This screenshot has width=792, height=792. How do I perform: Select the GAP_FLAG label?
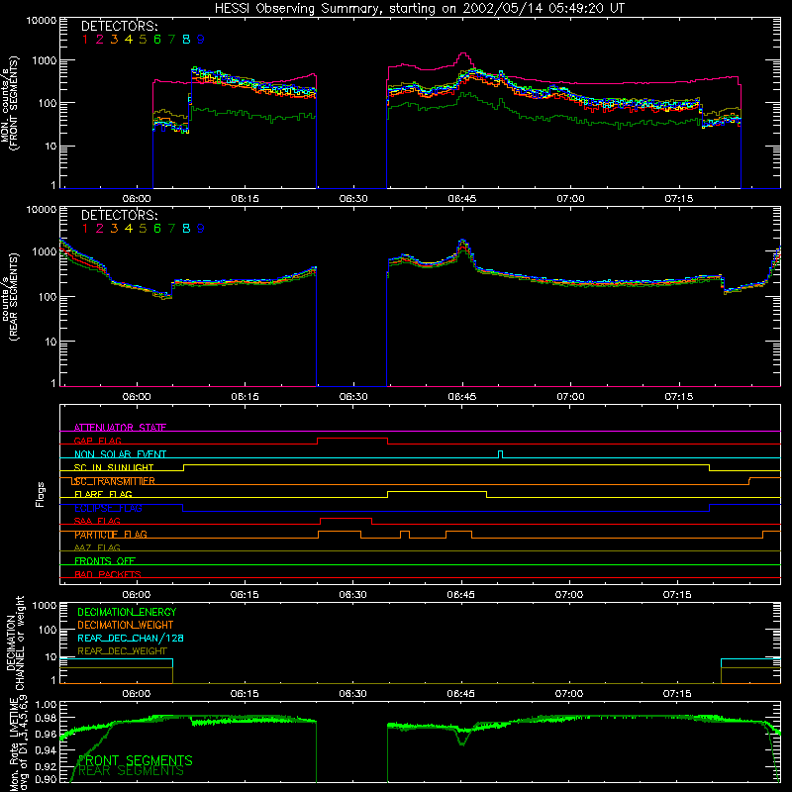click(97, 441)
